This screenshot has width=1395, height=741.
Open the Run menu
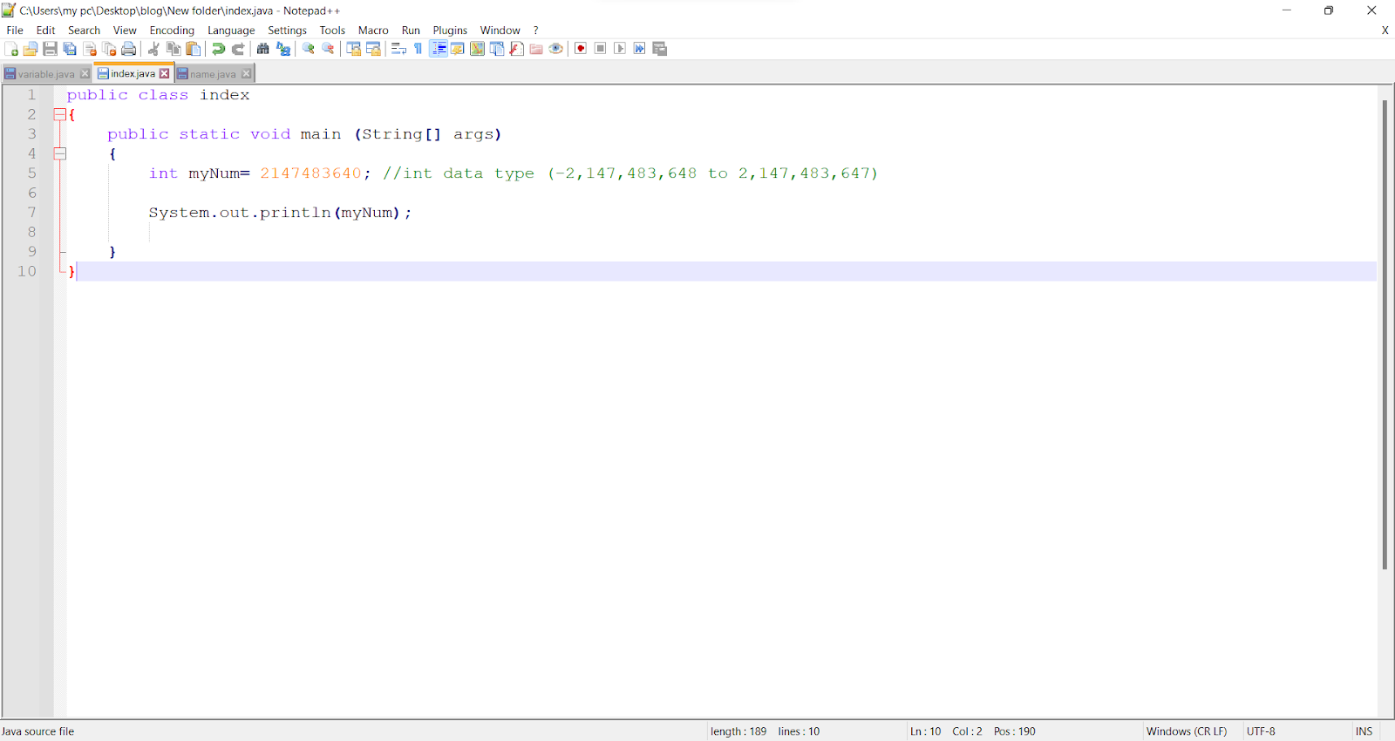point(411,30)
